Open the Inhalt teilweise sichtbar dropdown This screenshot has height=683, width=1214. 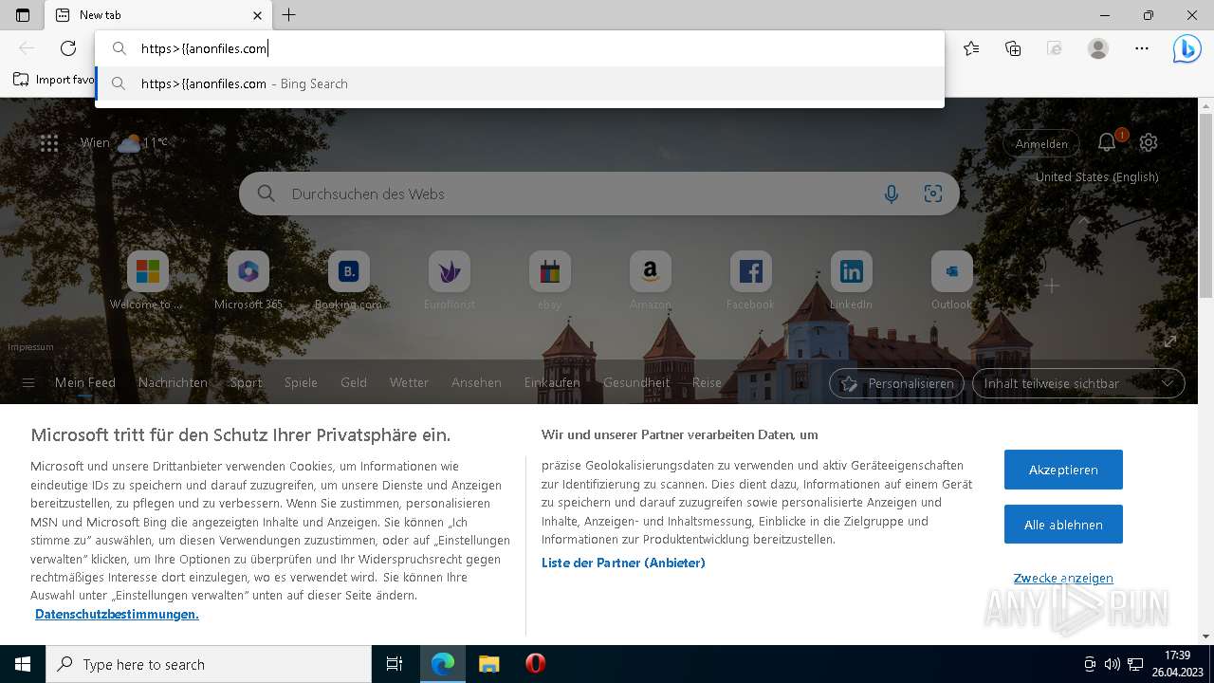pos(1078,383)
